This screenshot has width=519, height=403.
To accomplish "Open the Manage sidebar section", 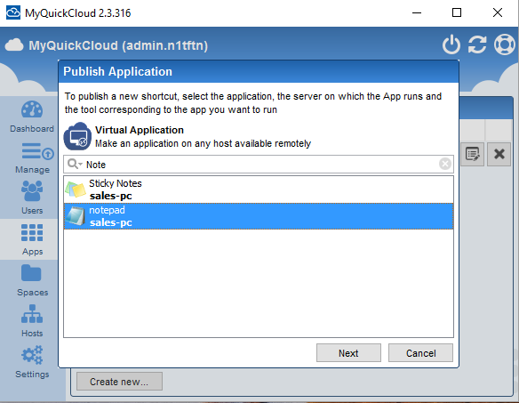I will [32, 157].
